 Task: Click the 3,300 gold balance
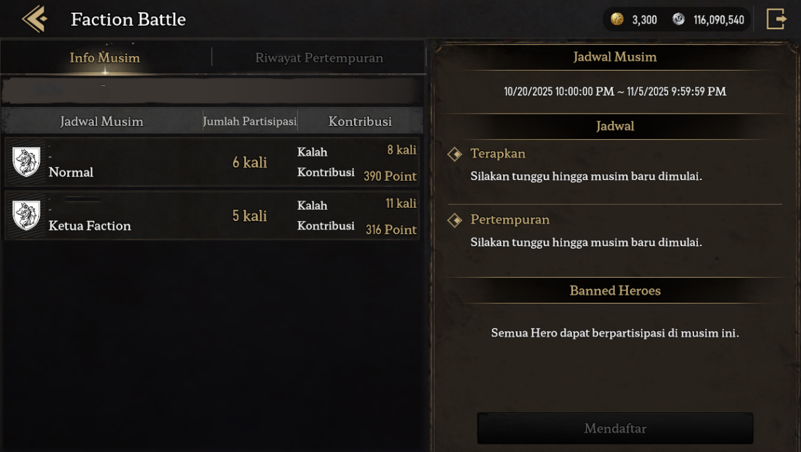[644, 20]
